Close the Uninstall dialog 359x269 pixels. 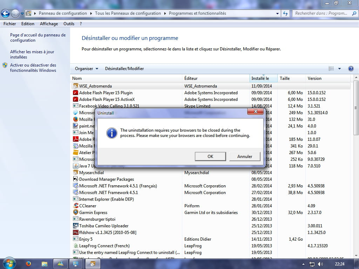(256, 111)
